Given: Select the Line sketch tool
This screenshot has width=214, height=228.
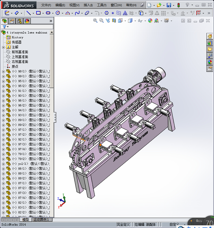Looking at the screenshot, I should tap(28, 13).
